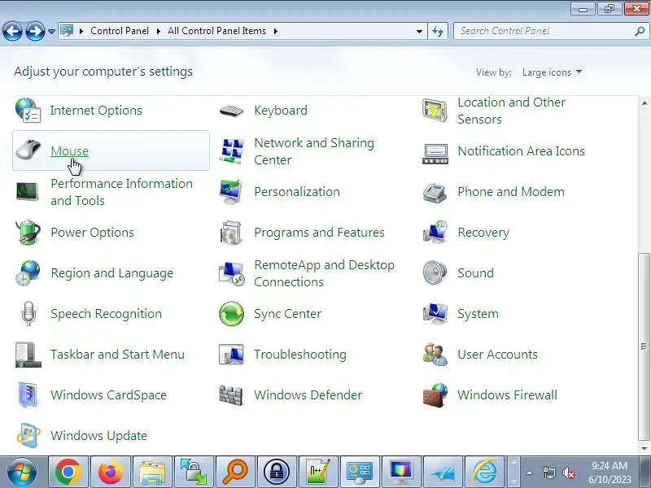This screenshot has width=651, height=488.
Task: Show hidden system tray icons arrow
Action: (x=530, y=473)
